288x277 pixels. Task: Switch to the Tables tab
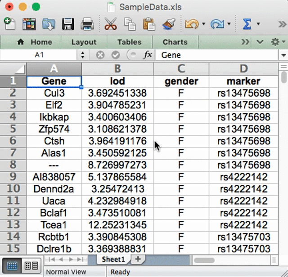pos(130,42)
